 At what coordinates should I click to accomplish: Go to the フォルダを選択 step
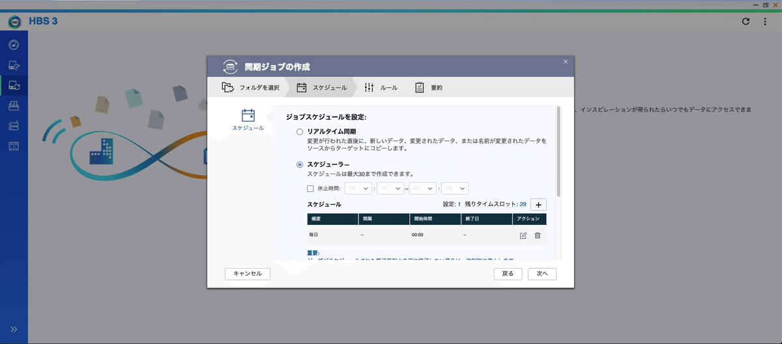[250, 87]
